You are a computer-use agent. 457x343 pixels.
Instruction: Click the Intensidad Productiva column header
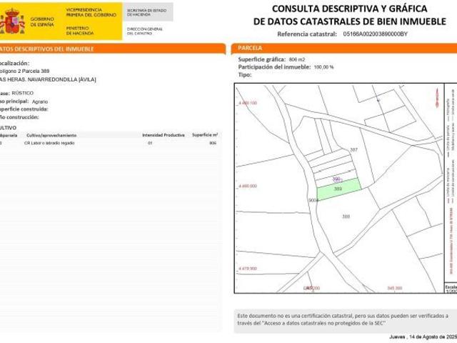(x=163, y=134)
